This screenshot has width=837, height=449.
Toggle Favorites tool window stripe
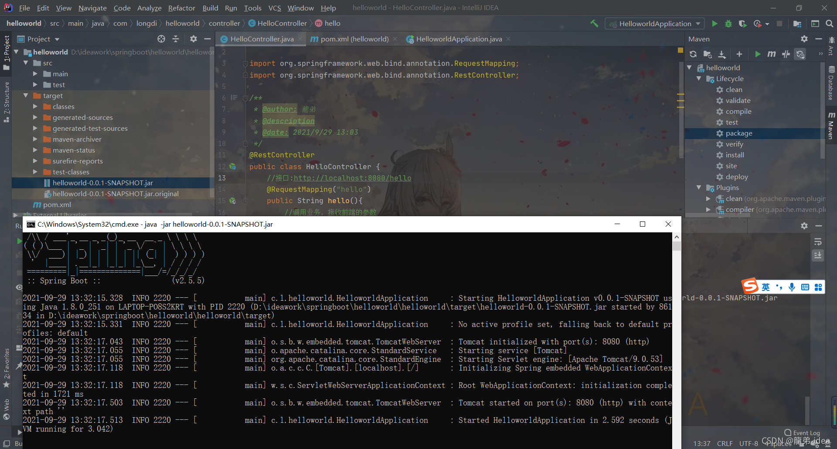pyautogui.click(x=6, y=368)
